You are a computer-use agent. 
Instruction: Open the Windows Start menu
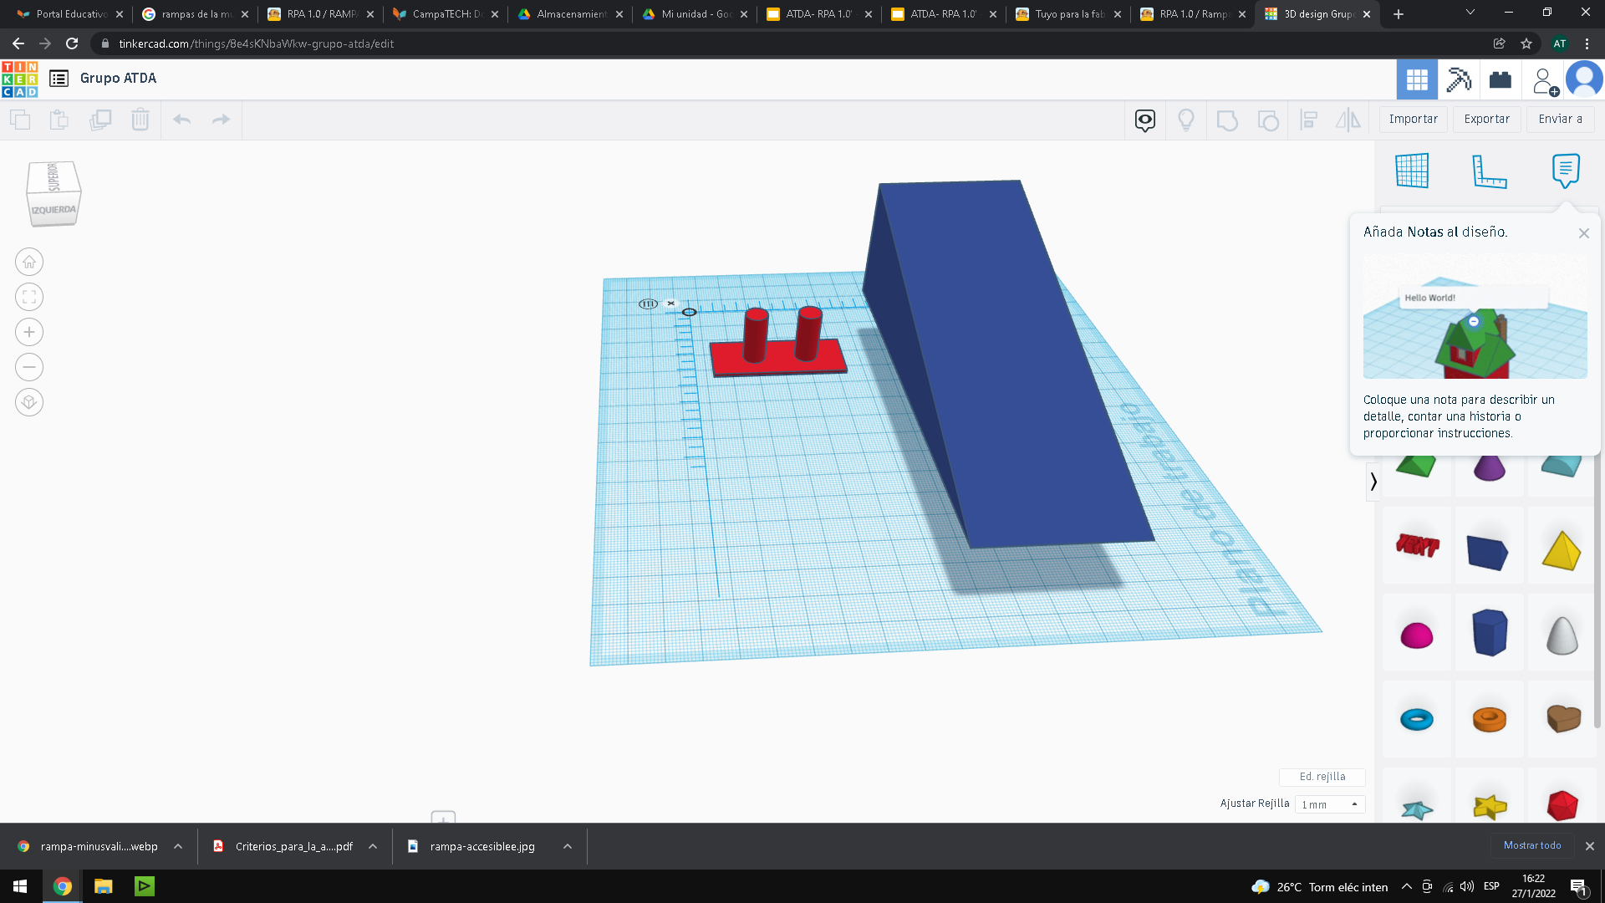[20, 886]
